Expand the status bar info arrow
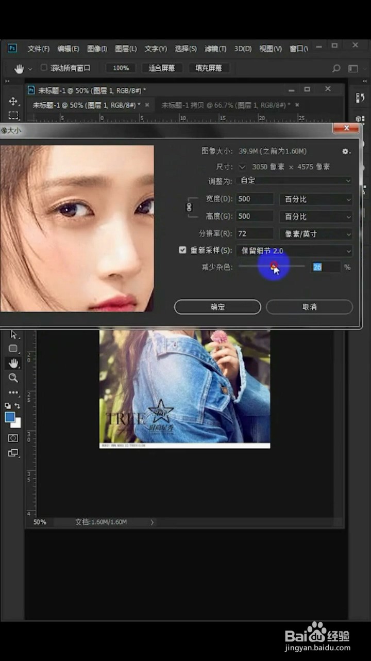This screenshot has width=371, height=661. point(152,522)
